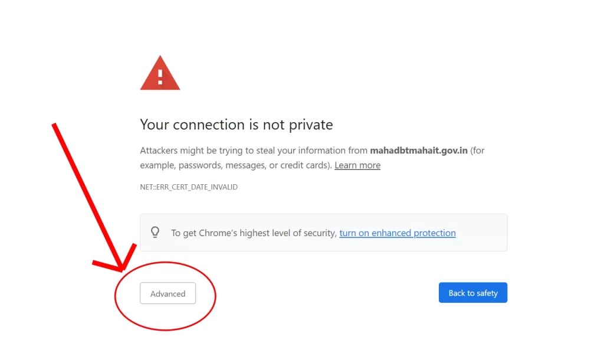Enable enhanced protection via the suggestion link
Screen dimensions: 604x340
pyautogui.click(x=398, y=233)
